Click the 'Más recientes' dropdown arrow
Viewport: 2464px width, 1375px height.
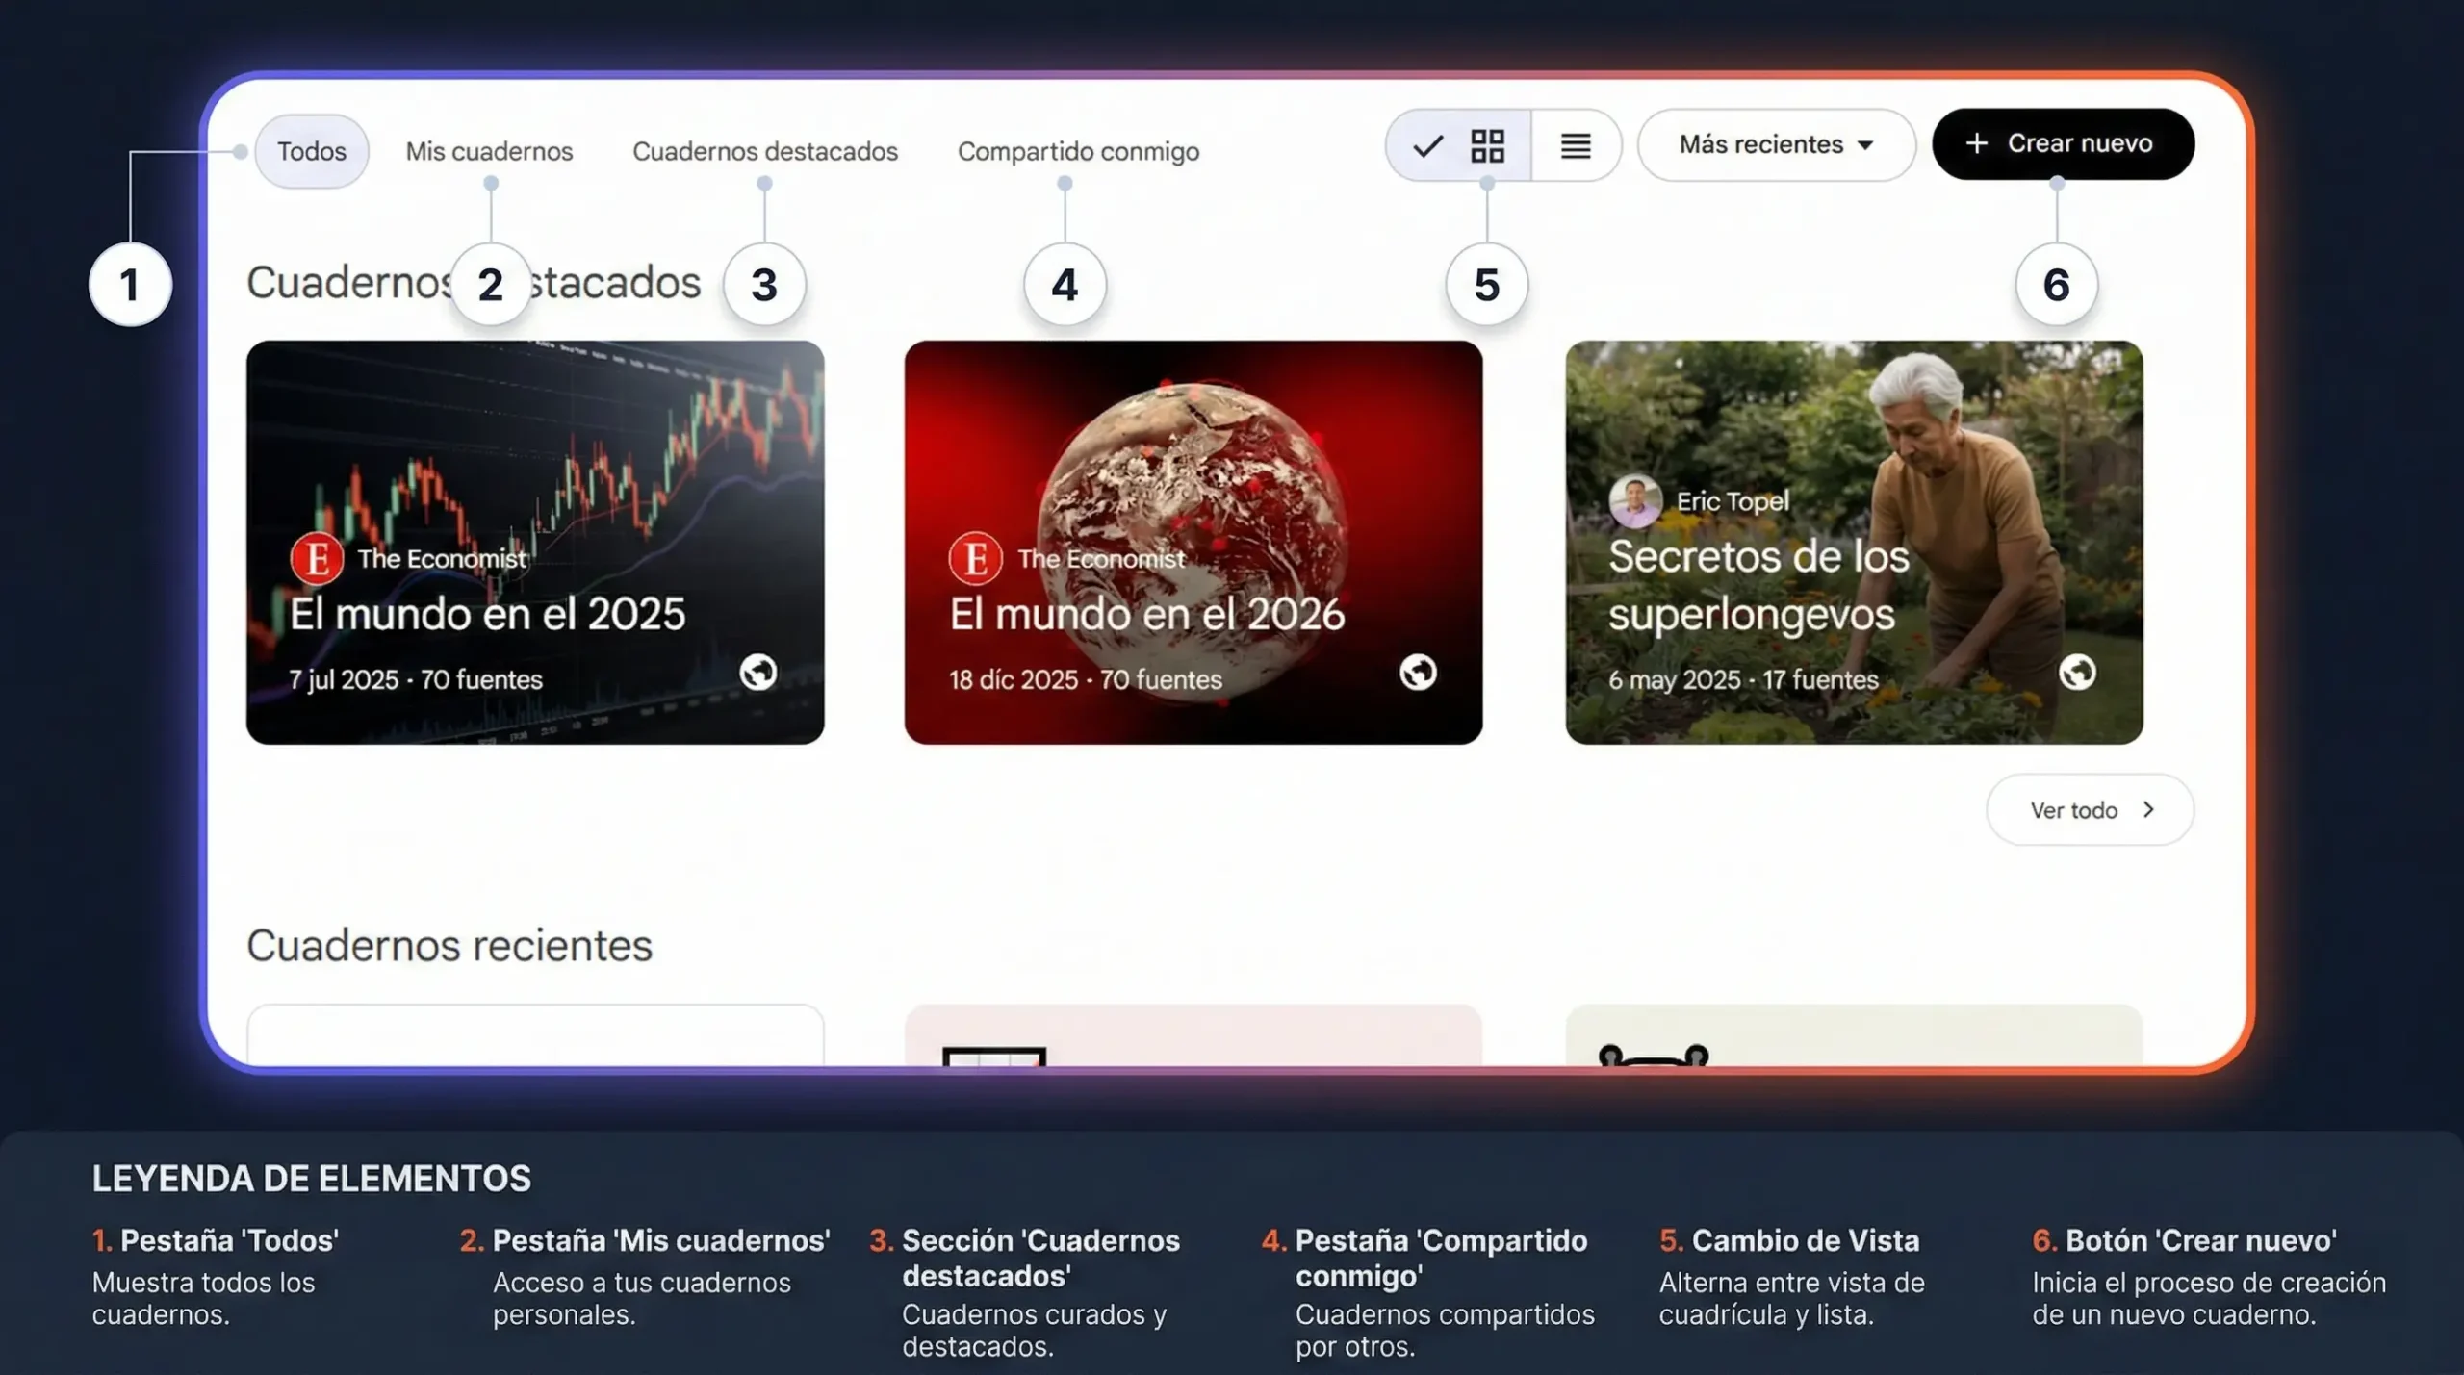(x=1865, y=145)
